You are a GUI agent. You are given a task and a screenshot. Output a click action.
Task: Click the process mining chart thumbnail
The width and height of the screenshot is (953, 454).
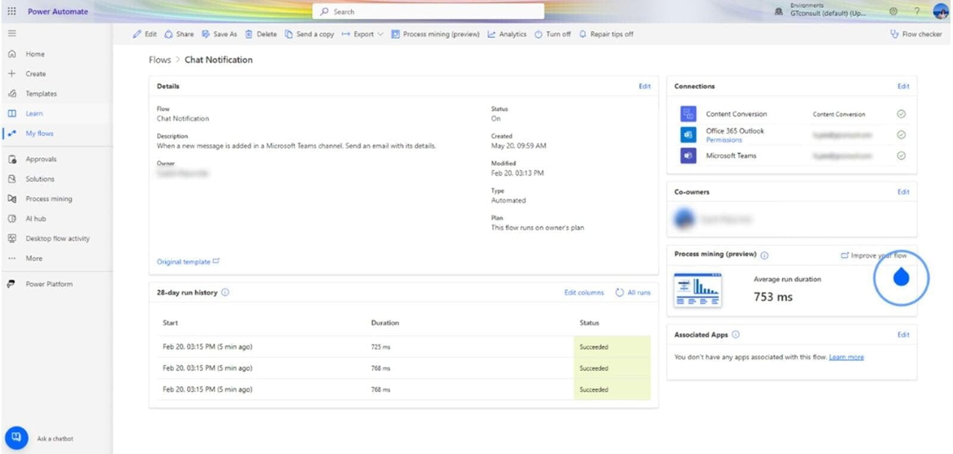(x=697, y=290)
